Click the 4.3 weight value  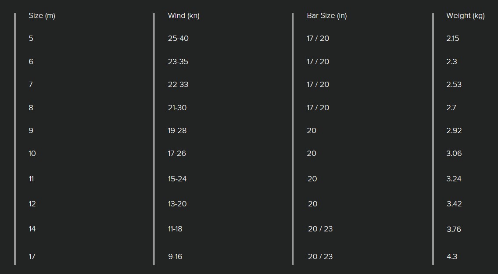point(452,257)
